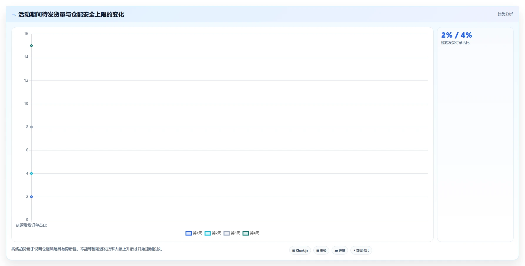Click the chart title 活动期间待发货量与仓配安全上限的变化
The image size is (525, 266).
[x=71, y=15]
